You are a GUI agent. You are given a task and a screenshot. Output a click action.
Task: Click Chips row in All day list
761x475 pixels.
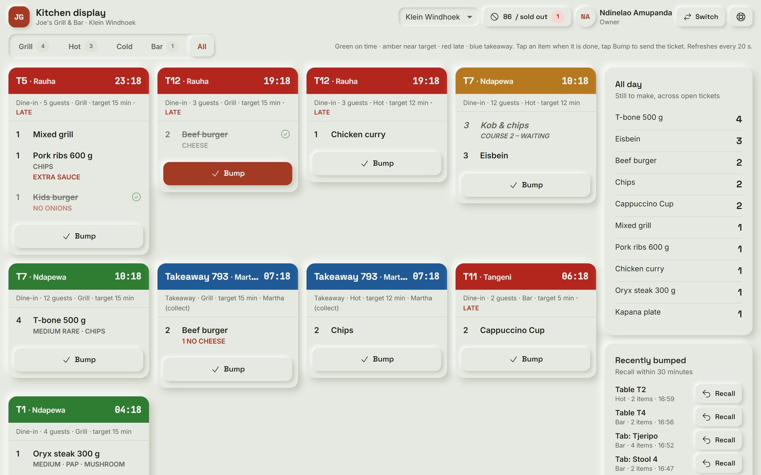coord(678,183)
